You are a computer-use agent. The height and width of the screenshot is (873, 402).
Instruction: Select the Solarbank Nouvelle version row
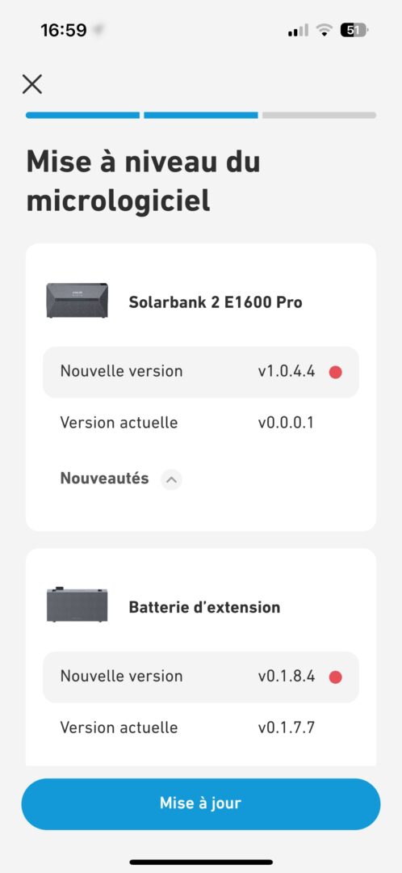click(x=201, y=372)
